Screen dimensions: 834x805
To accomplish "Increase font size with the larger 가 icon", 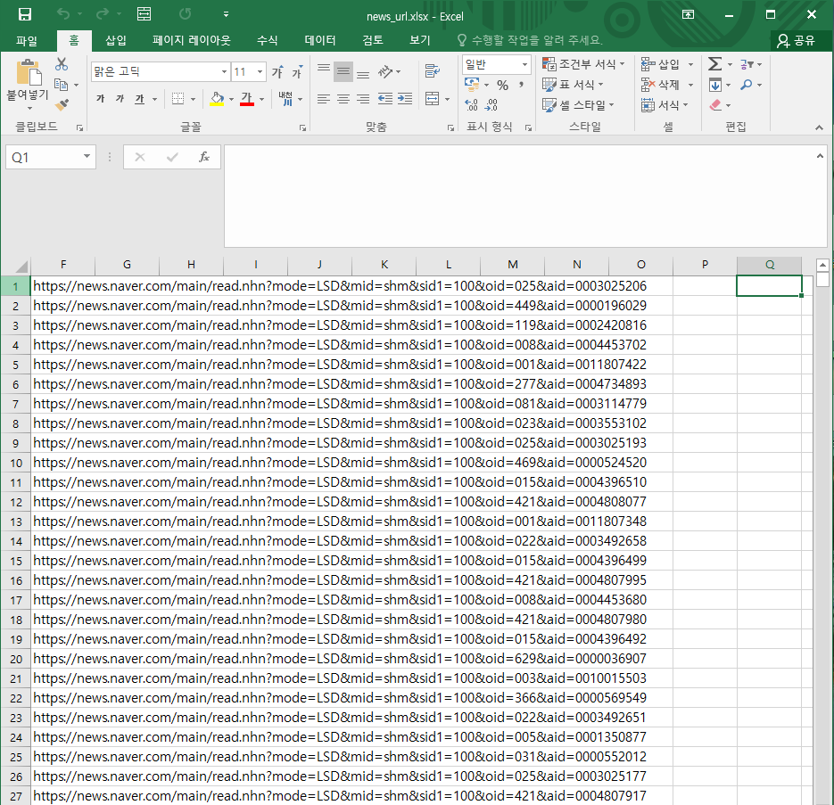I will pos(277,72).
